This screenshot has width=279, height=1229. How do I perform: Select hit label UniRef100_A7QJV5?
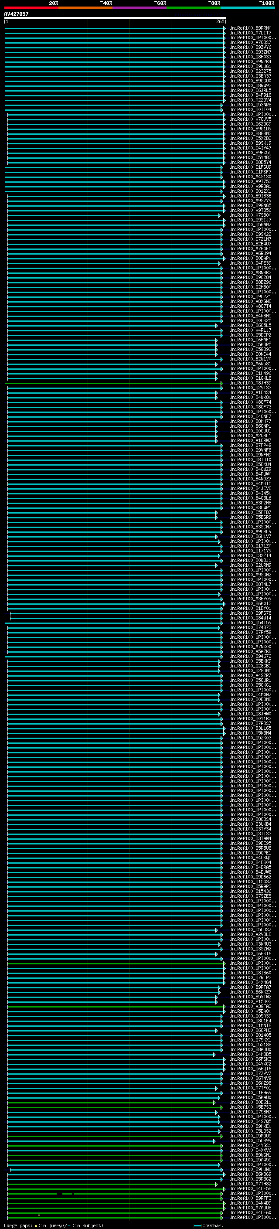[x=250, y=119]
